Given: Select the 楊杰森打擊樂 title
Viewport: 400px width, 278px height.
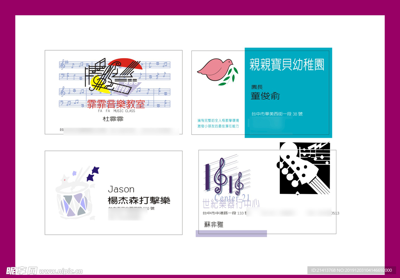Looking at the screenshot, I should [x=139, y=201].
